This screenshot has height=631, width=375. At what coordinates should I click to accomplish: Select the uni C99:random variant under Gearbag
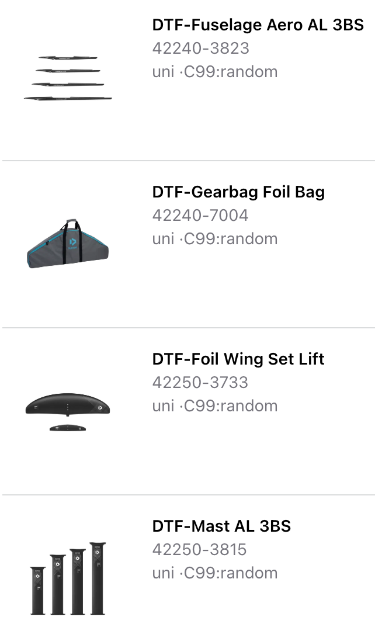pyautogui.click(x=215, y=239)
